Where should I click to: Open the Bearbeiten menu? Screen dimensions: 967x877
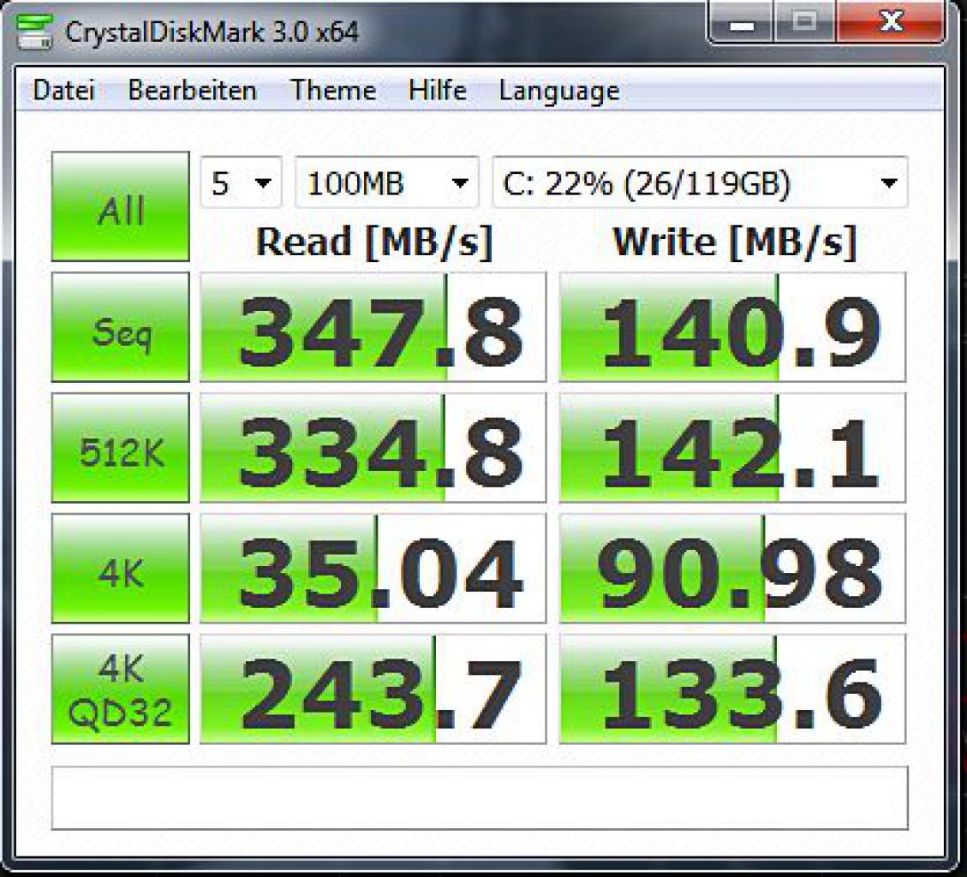(x=193, y=91)
